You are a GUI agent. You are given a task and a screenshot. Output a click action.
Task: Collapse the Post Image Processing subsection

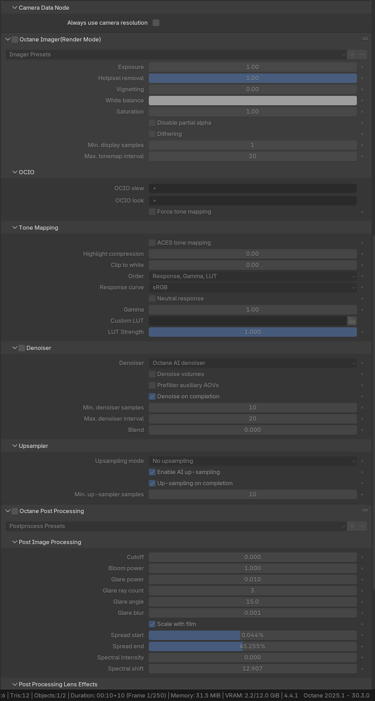15,542
